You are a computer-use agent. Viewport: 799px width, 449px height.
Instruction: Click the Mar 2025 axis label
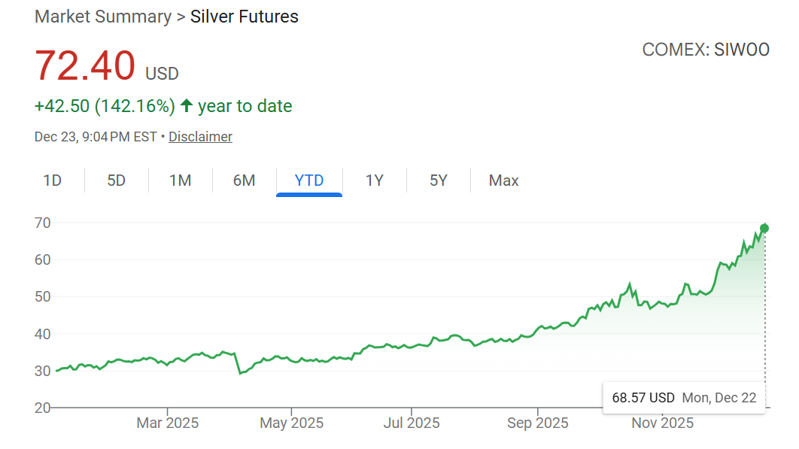(167, 423)
